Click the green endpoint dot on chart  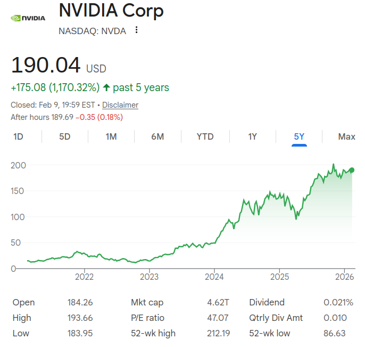[352, 170]
